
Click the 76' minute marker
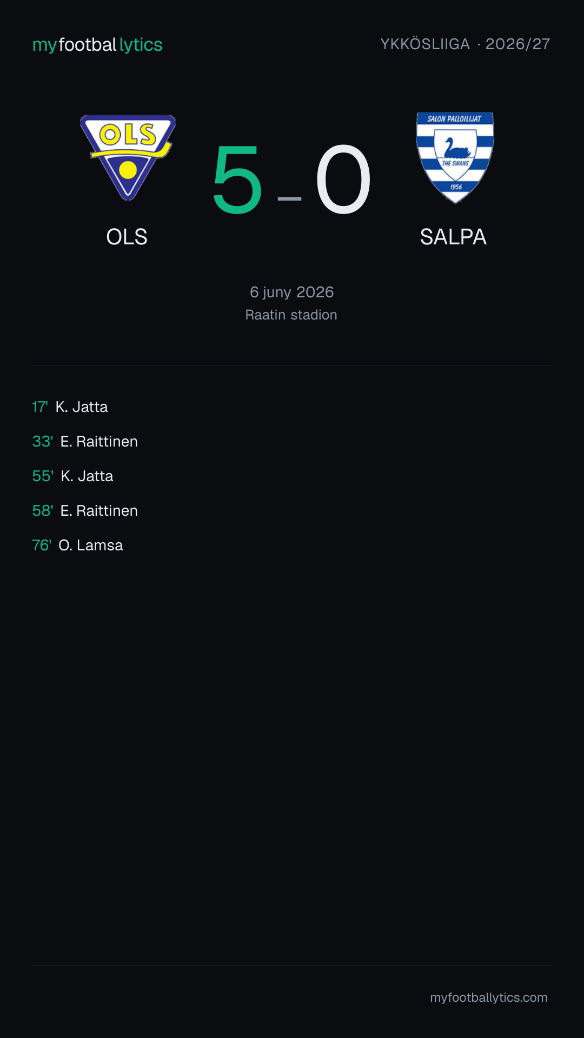(x=42, y=545)
